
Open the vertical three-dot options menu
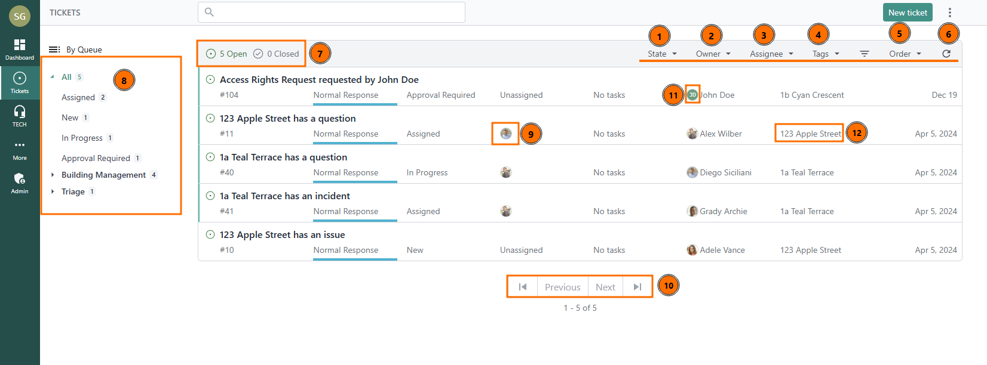(950, 13)
